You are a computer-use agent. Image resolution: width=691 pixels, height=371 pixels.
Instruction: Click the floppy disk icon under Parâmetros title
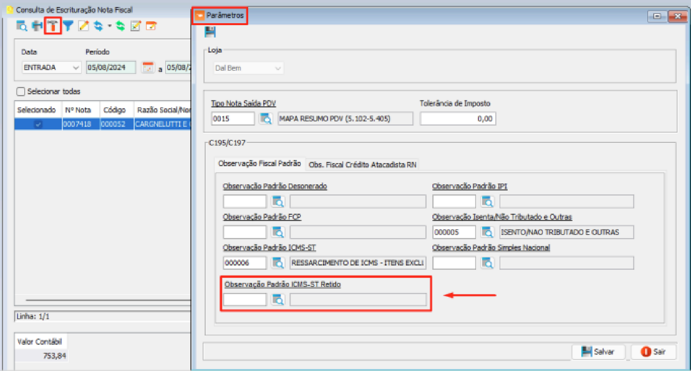[x=210, y=32]
